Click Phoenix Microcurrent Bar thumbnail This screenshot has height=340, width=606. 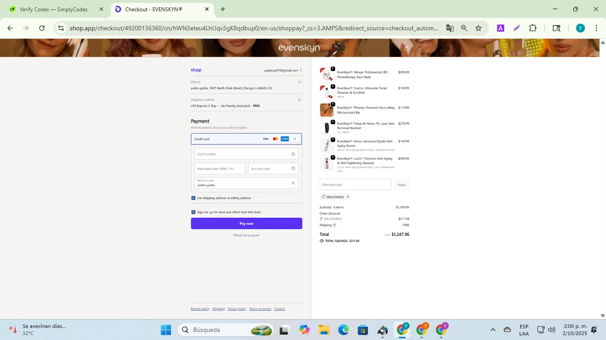pyautogui.click(x=326, y=110)
